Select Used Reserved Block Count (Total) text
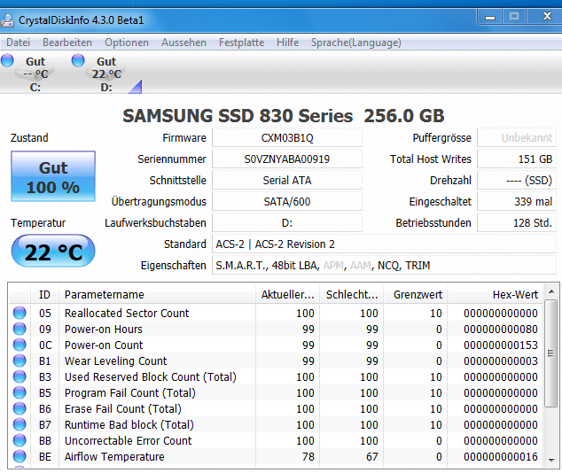Image resolution: width=562 pixels, height=473 pixels. point(151,377)
